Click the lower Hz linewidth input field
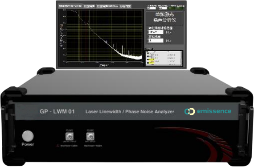Screen dimensions: 254x167 156,41
